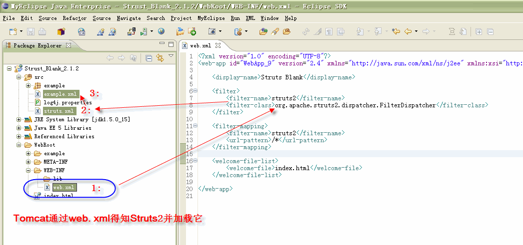Expand the META-INF folder node
Screen dimensions: 523x245
click(28, 162)
